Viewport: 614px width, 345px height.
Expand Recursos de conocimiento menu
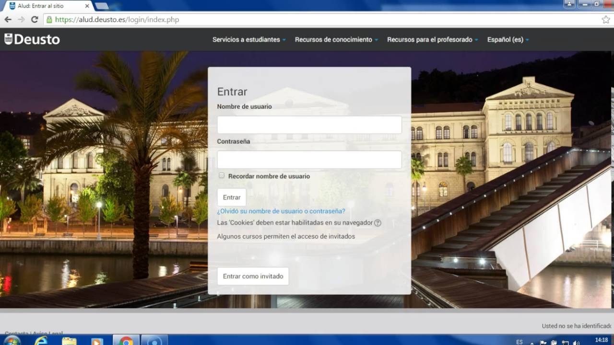pyautogui.click(x=336, y=40)
